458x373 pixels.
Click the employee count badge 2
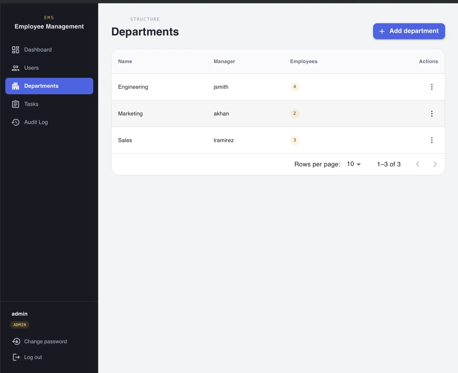[x=295, y=114]
